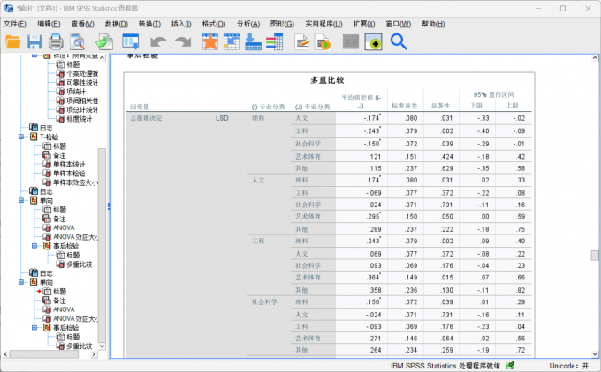Collapse the first 单向 node in the outline

click(x=21, y=201)
